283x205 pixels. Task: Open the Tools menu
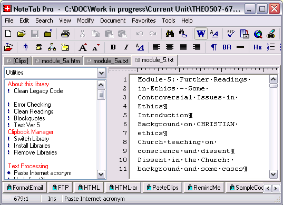[x=169, y=20]
